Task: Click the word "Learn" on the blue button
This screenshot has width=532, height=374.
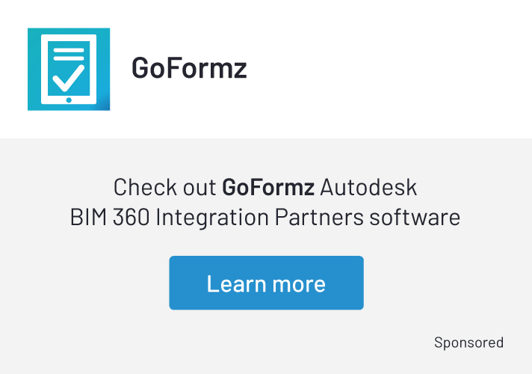Action: point(232,283)
